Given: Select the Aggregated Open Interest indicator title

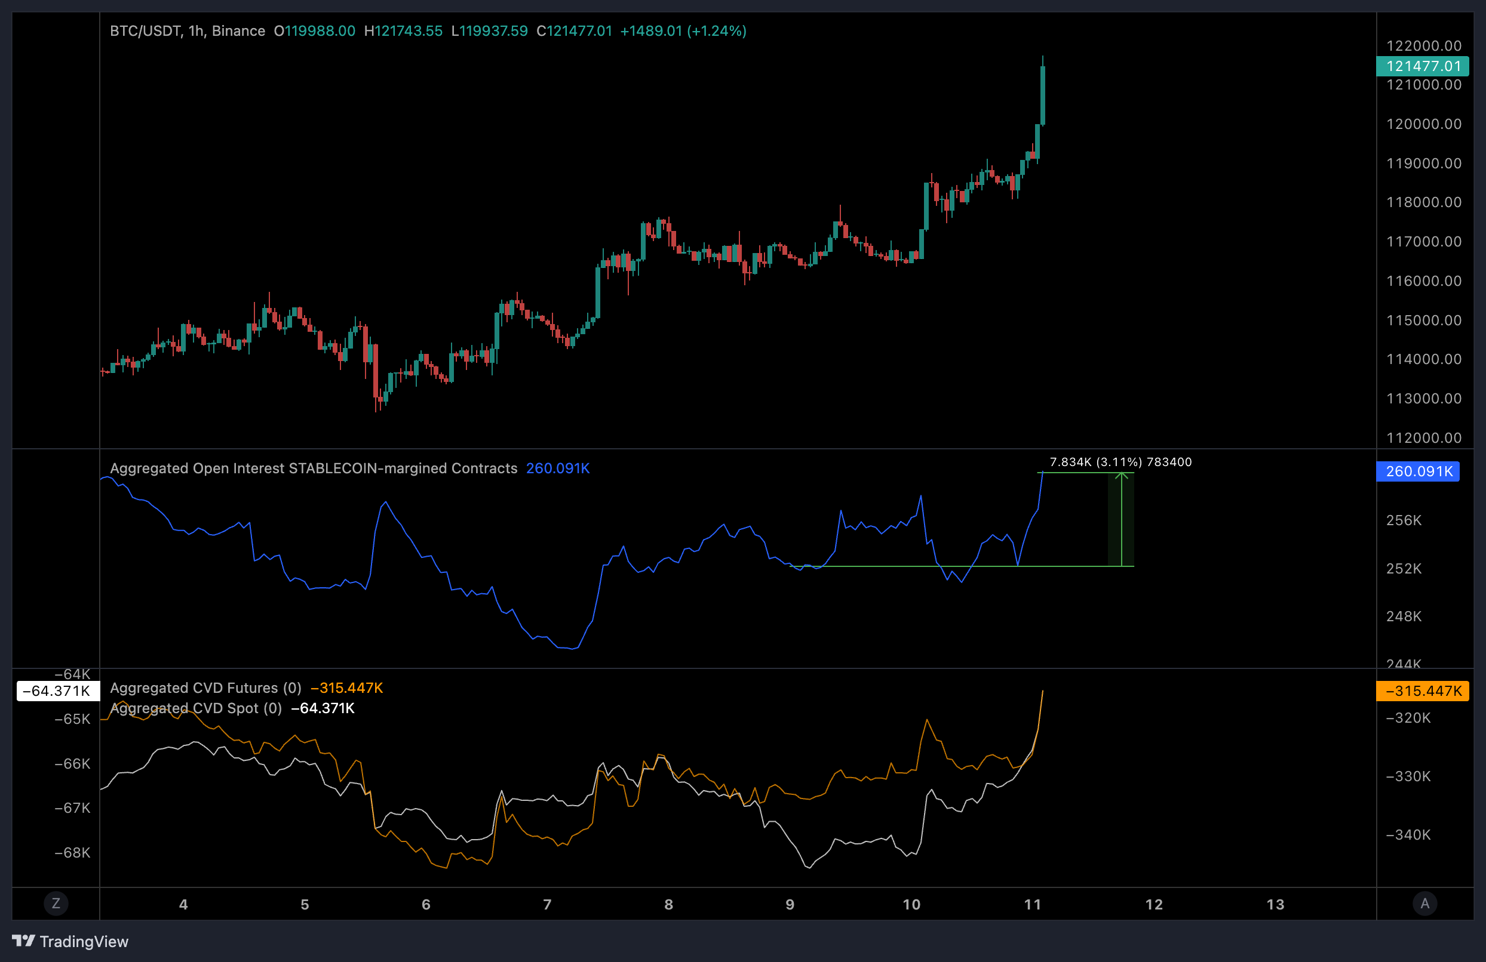Looking at the screenshot, I should [314, 468].
